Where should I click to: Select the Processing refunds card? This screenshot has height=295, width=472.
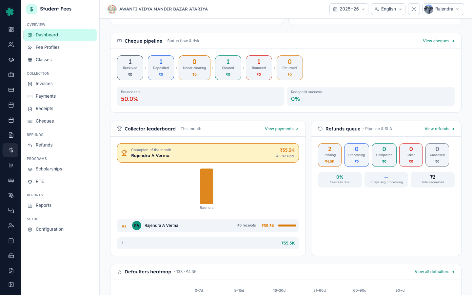click(357, 155)
